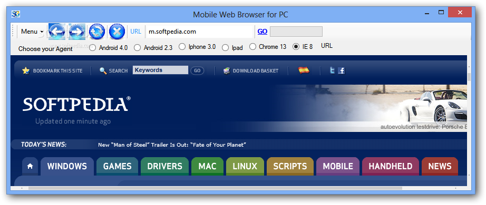Open the Man of Steel news headline
Screen dimensions: 486x205
tap(172, 145)
